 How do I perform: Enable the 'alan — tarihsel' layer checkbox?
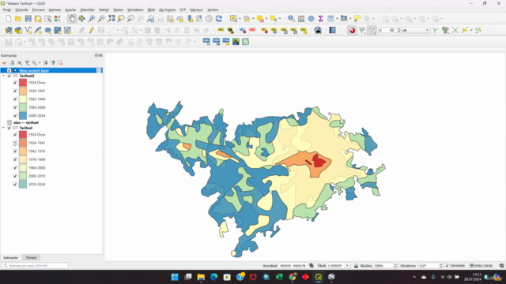[9, 123]
